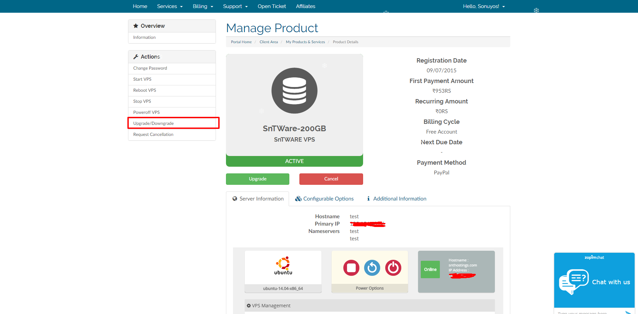The height and width of the screenshot is (314, 638).
Task: Click the snthostings.com hostname text
Action: coord(463,265)
